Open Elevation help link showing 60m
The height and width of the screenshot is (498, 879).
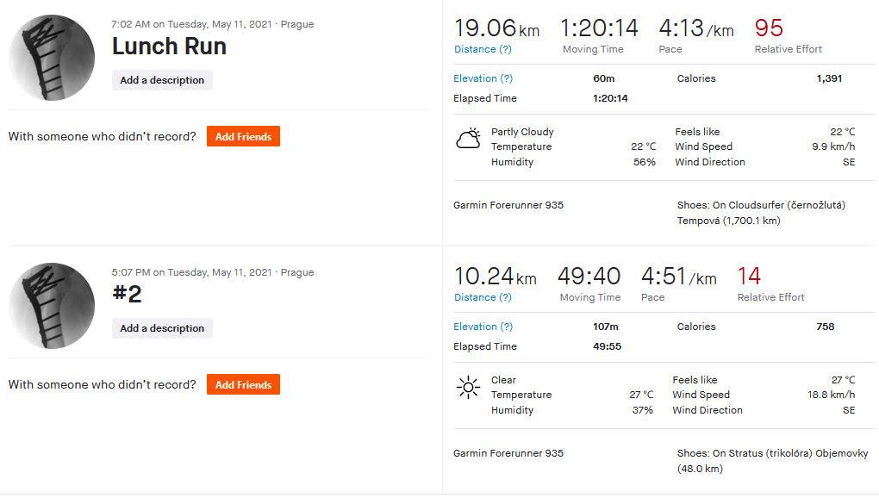[x=483, y=78]
